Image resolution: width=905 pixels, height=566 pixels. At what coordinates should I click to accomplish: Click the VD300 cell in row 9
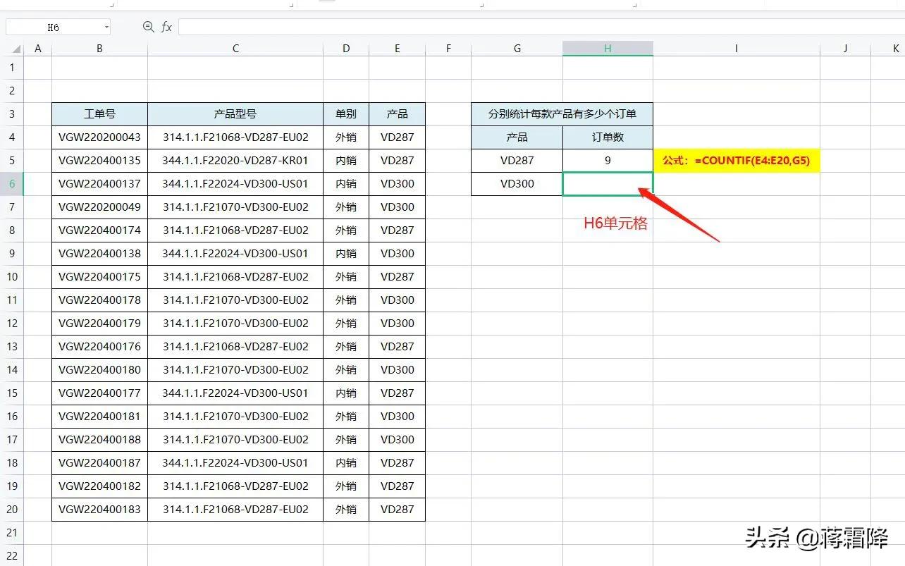(x=398, y=254)
